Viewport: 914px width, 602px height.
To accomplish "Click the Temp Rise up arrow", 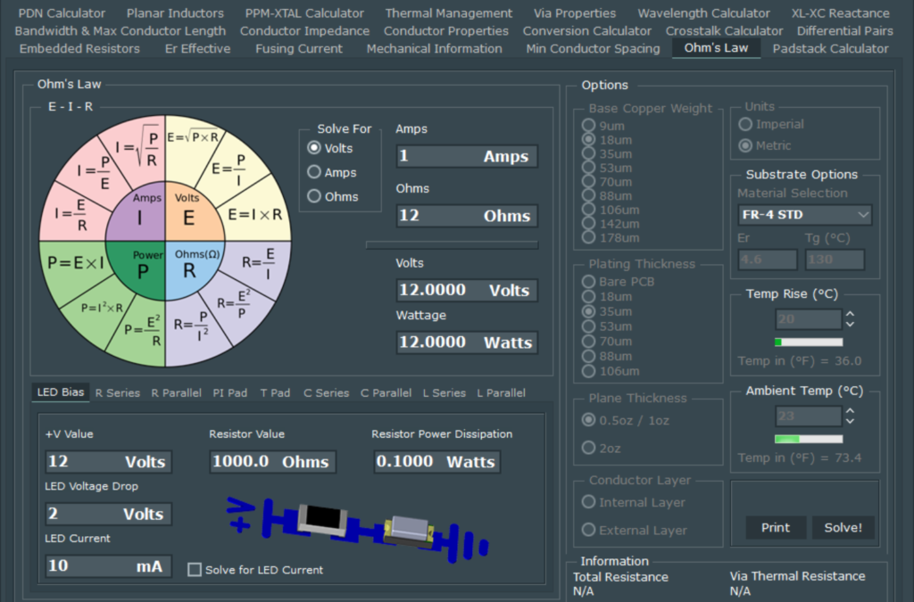I will point(851,314).
